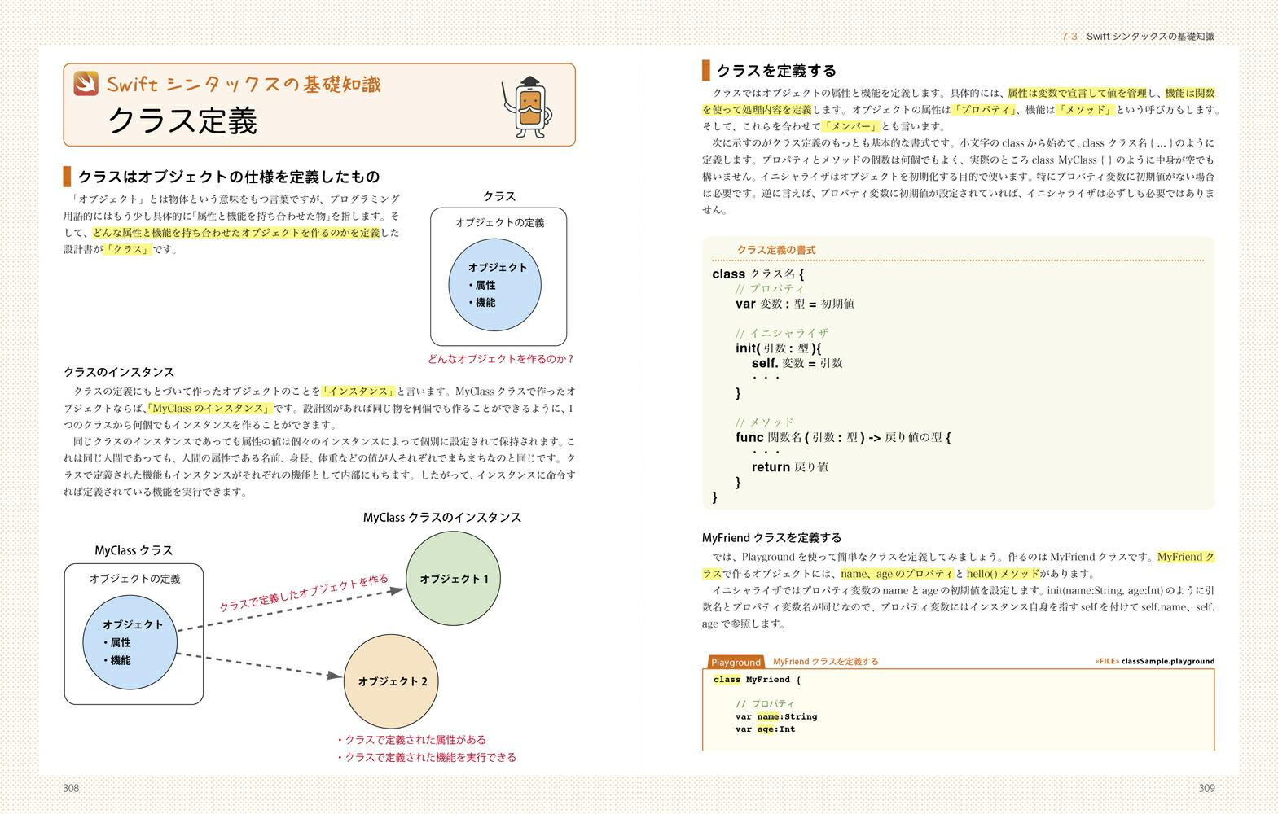Click code box title クラス定義の書式
This screenshot has width=1278, height=814.
pos(776,250)
